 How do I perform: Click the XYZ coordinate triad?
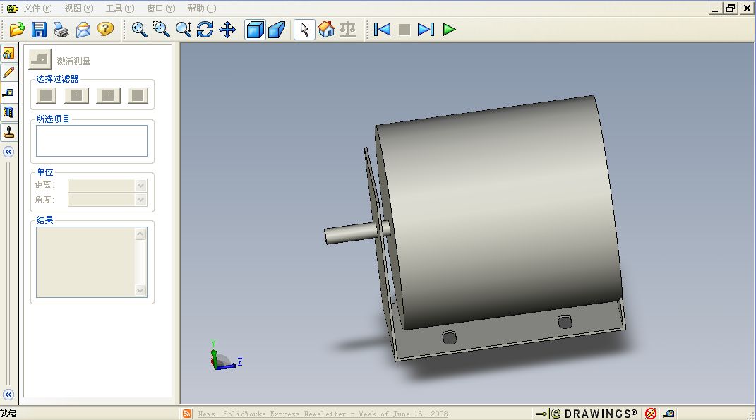point(225,356)
